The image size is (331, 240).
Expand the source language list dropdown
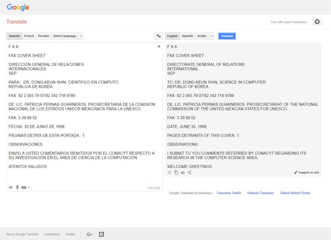[x=81, y=36]
